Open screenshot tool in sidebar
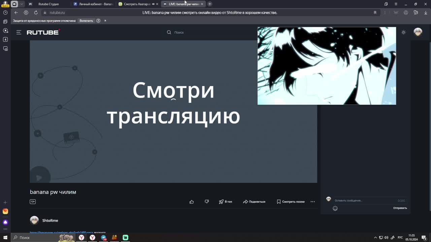The width and height of the screenshot is (431, 242). [x=5, y=49]
